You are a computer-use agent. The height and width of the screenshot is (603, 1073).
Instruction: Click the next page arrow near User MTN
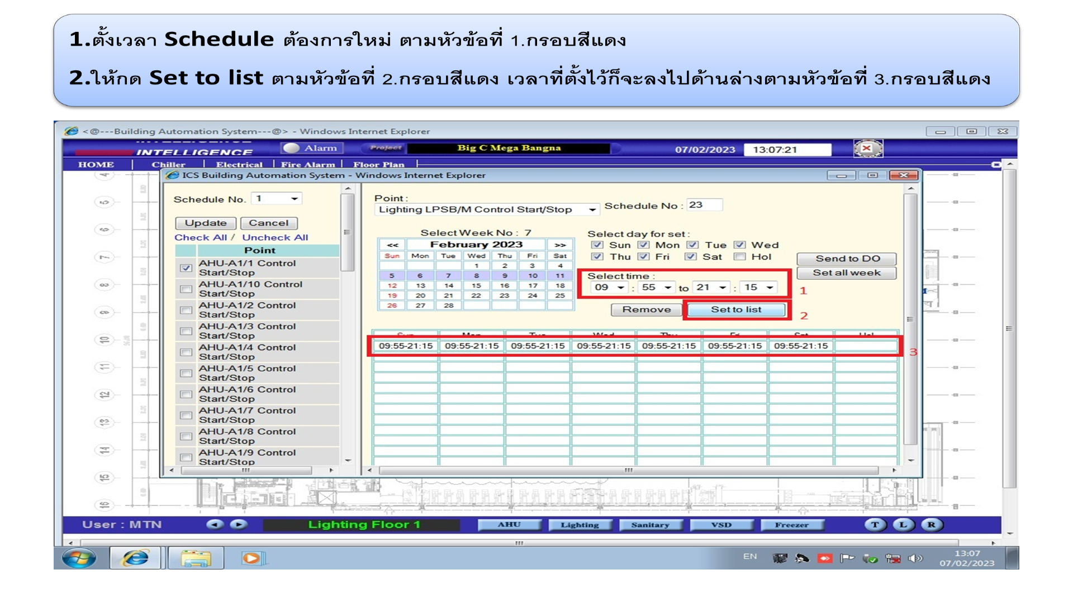click(x=239, y=524)
